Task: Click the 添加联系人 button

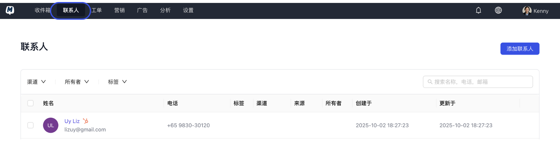Action: click(520, 49)
